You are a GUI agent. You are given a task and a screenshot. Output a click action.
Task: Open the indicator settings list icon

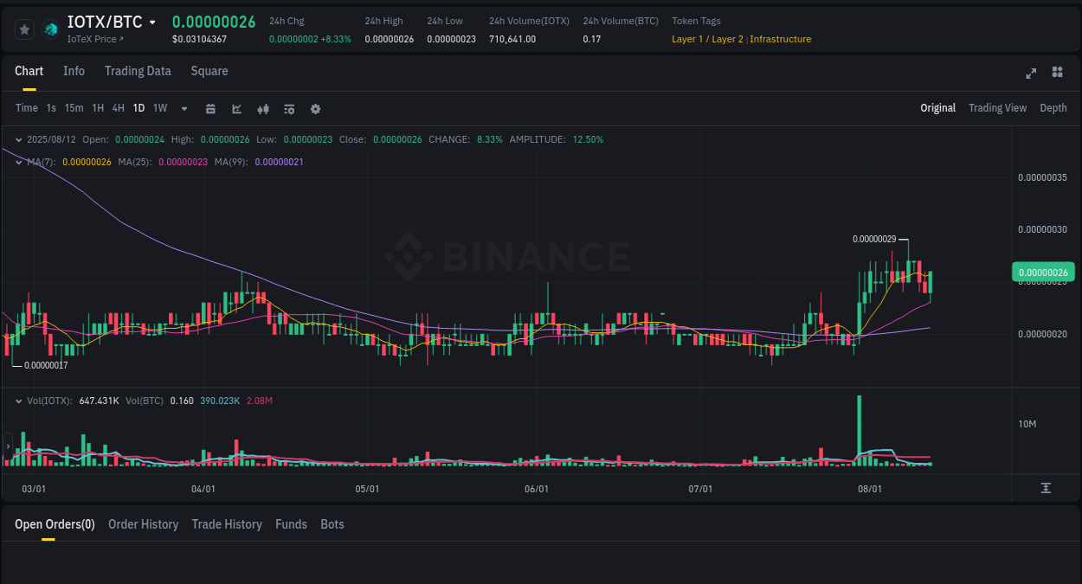coord(288,108)
